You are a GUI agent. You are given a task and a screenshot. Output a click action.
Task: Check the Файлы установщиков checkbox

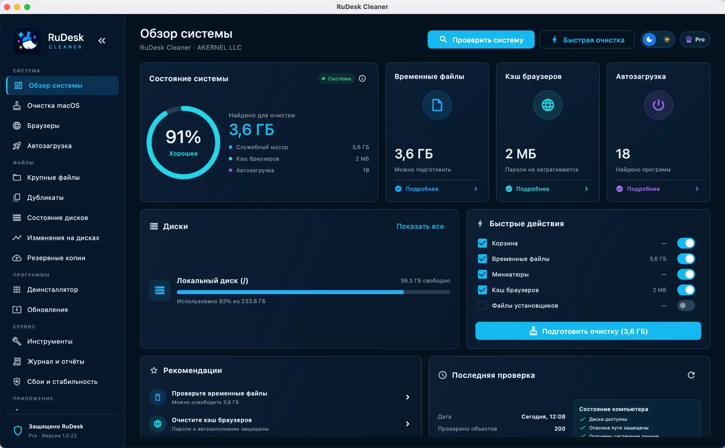(x=482, y=305)
